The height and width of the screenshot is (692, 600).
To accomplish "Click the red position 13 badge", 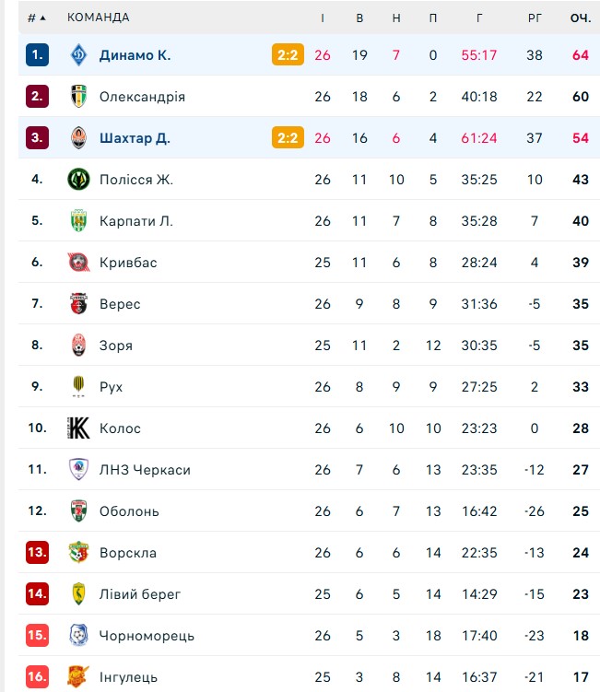I will tap(37, 553).
